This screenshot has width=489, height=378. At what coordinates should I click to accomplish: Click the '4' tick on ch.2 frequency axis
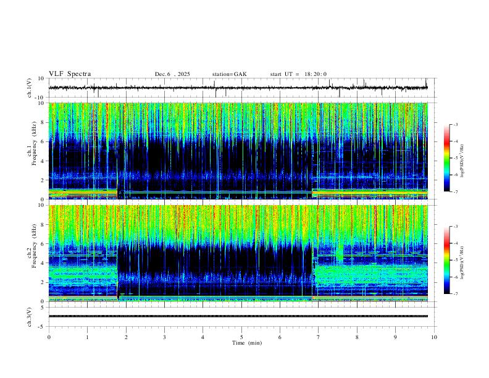(x=43, y=263)
